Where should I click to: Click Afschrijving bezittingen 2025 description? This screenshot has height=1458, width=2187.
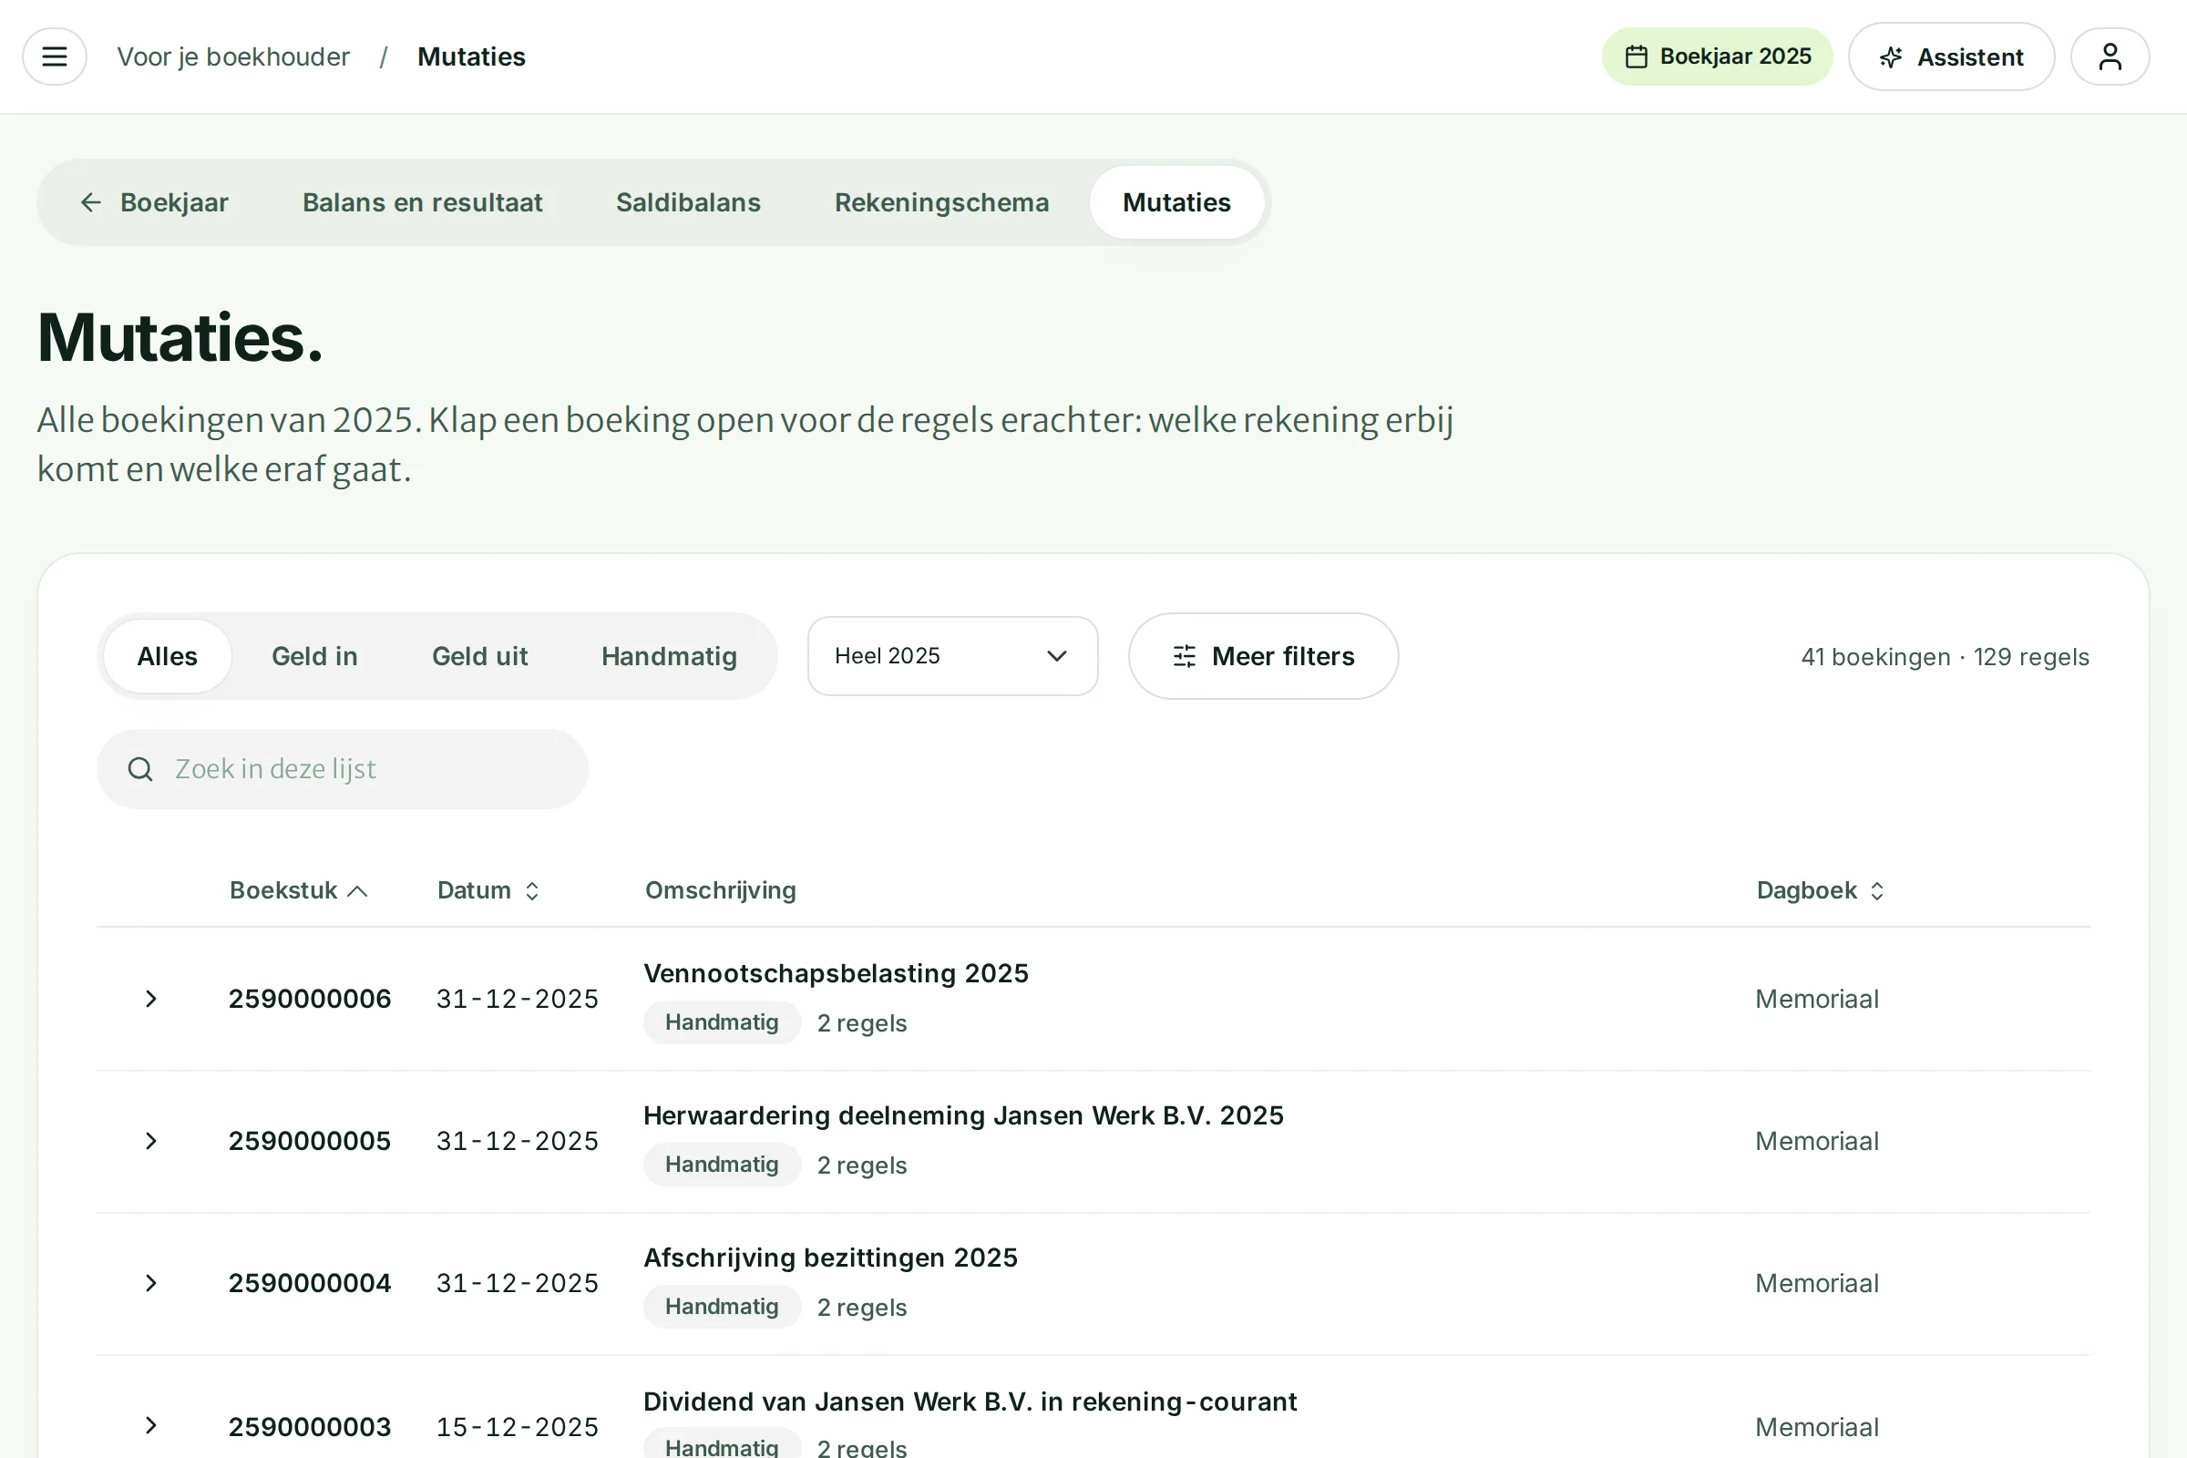coord(830,1258)
